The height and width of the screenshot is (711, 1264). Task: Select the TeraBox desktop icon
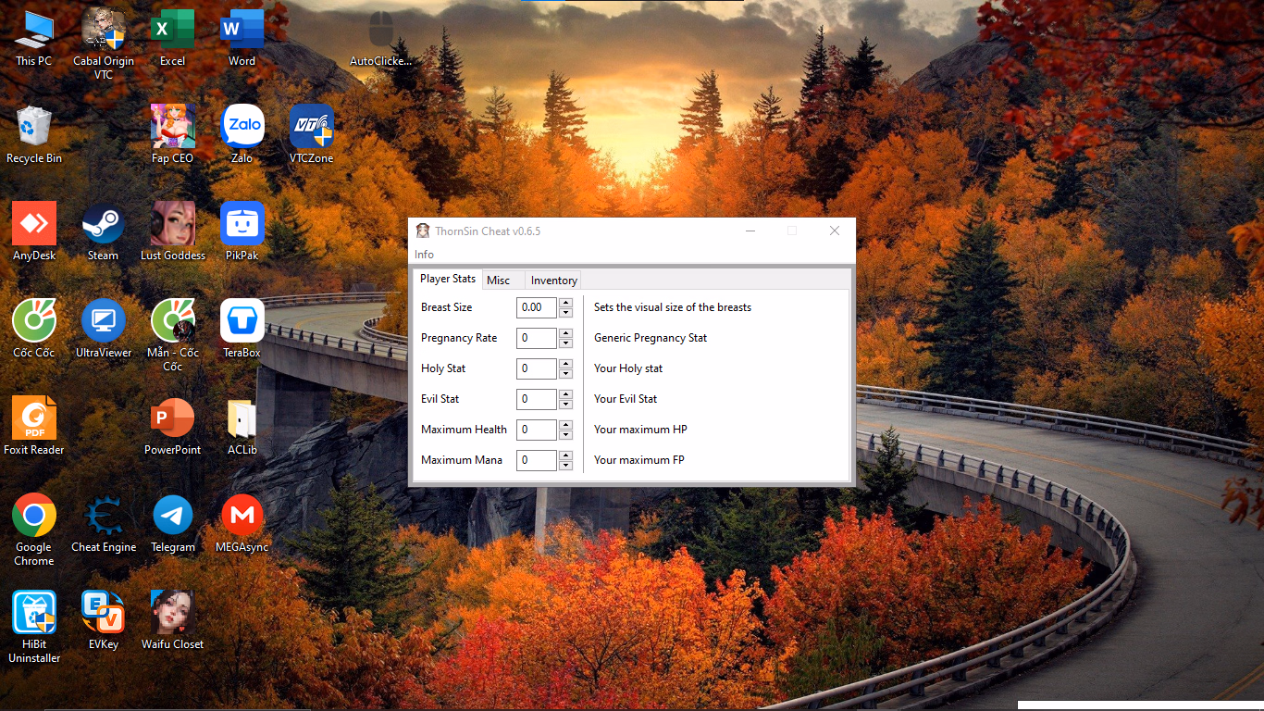242,322
